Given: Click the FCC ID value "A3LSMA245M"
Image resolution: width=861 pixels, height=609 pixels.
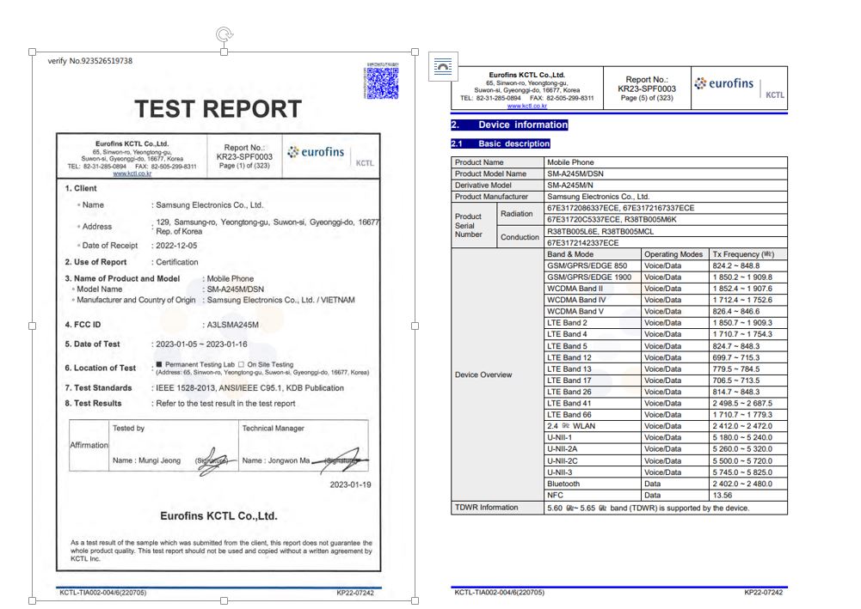Looking at the screenshot, I should coord(233,325).
